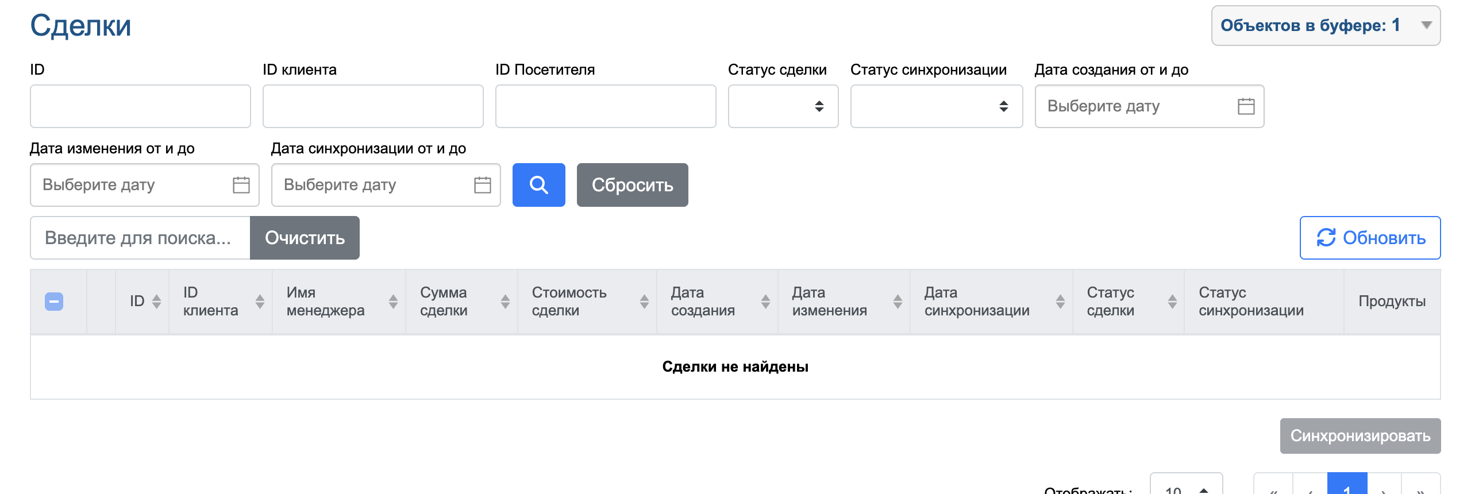This screenshot has height=494, width=1471.
Task: Open Статус синхронизации filter dropdown
Action: coord(937,106)
